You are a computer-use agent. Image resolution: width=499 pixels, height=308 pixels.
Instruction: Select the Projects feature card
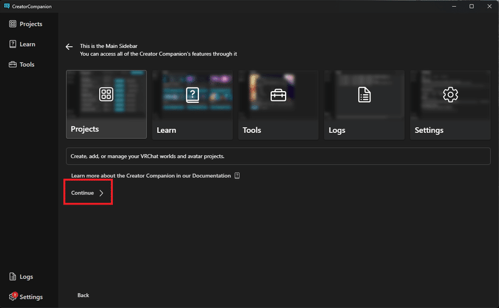click(106, 104)
